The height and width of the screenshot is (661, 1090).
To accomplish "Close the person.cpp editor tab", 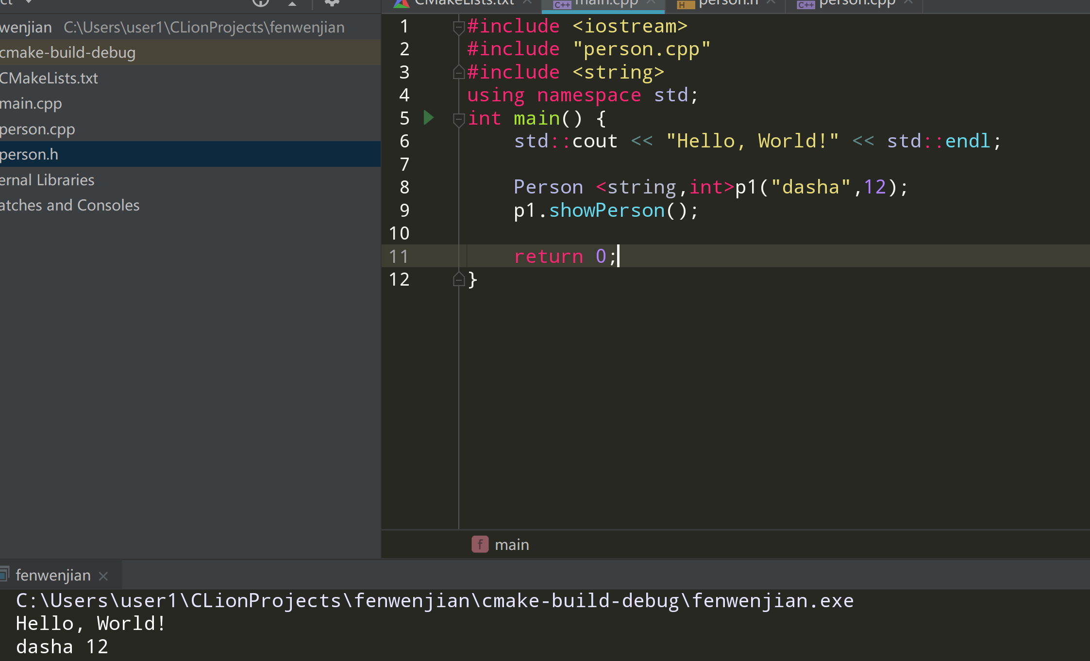I will pyautogui.click(x=909, y=2).
